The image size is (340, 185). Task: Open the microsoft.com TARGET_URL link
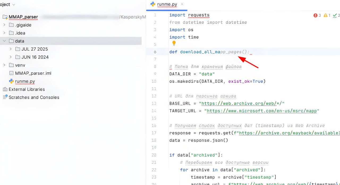point(262,111)
